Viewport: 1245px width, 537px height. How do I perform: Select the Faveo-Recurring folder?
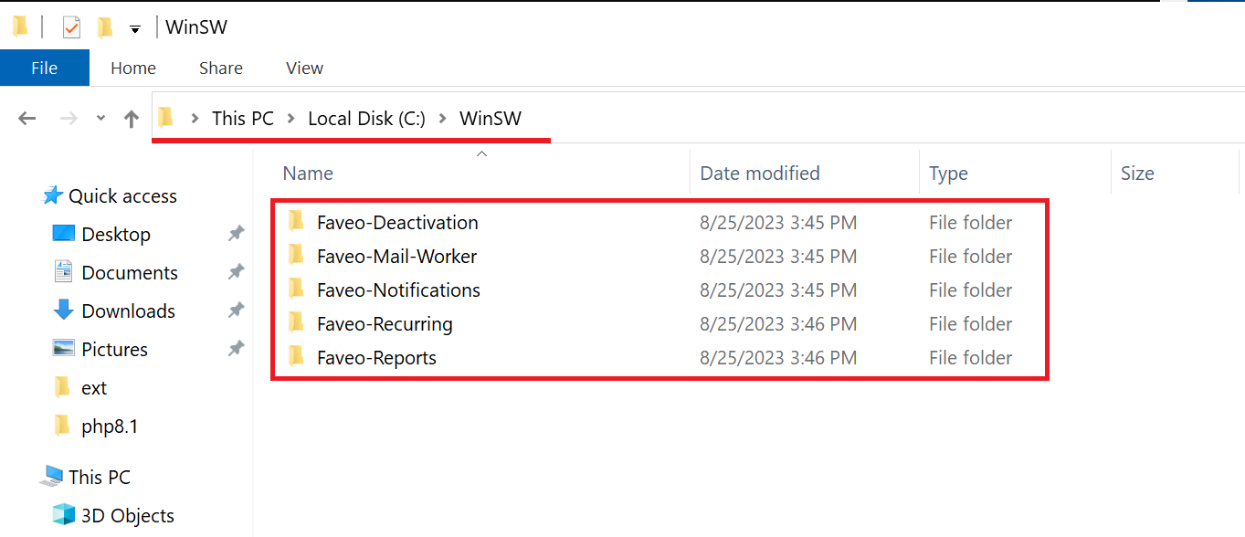point(385,324)
